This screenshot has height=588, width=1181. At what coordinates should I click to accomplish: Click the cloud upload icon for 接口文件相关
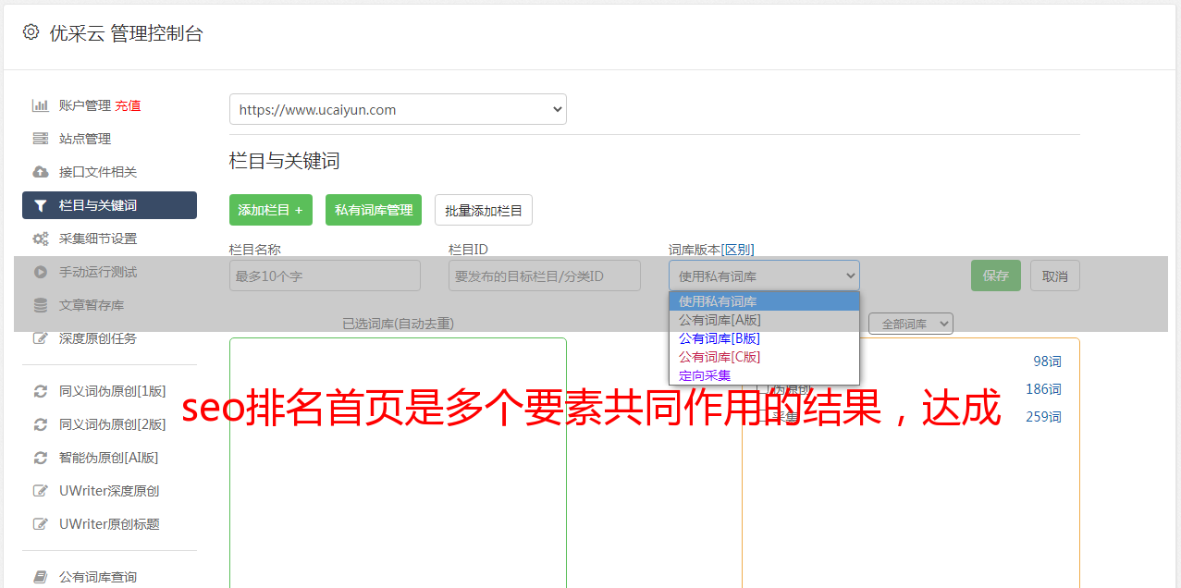[x=41, y=172]
